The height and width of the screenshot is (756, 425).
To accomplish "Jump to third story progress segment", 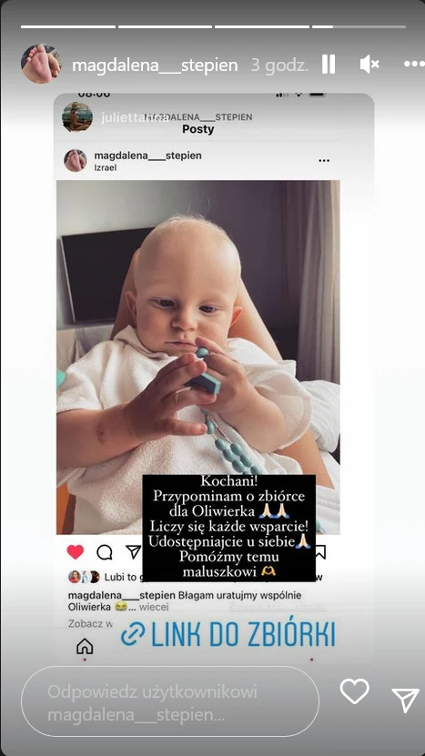I will point(262,26).
